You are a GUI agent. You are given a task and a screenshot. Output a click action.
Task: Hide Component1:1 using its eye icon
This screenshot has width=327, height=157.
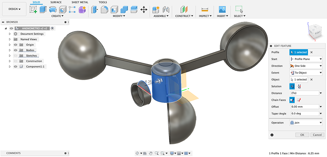coord(15,67)
